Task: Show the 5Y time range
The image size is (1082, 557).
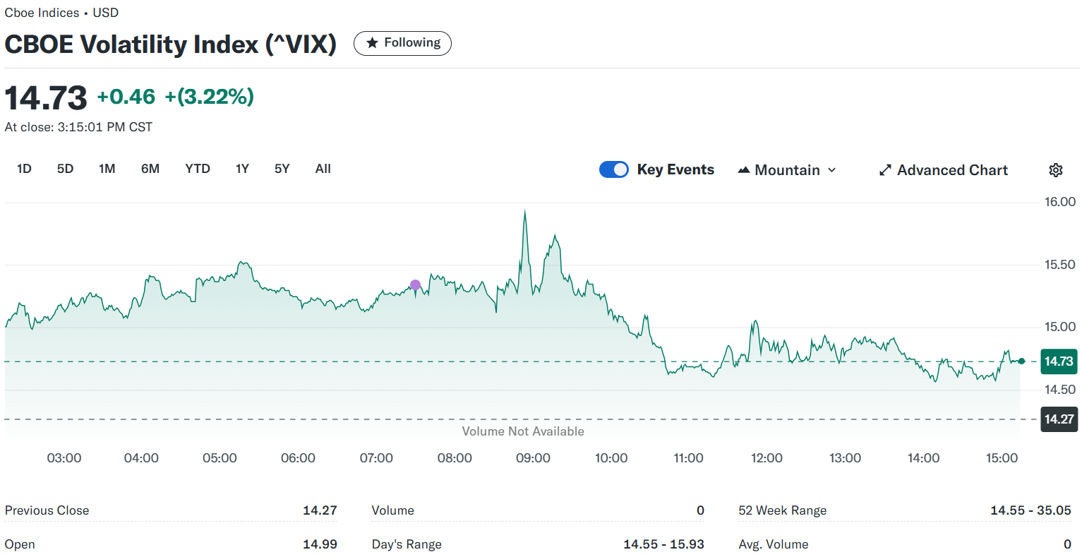Action: (x=282, y=169)
